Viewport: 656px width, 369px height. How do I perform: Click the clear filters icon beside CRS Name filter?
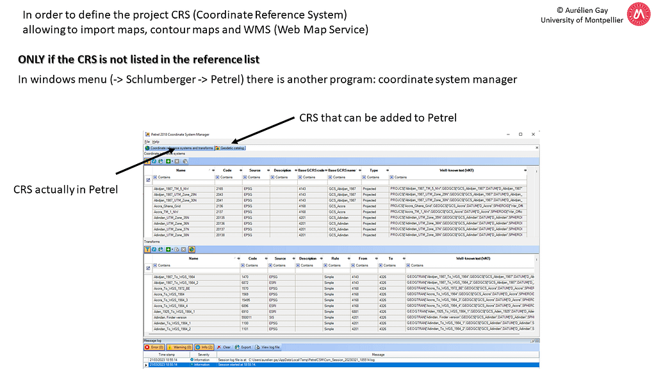148,180
